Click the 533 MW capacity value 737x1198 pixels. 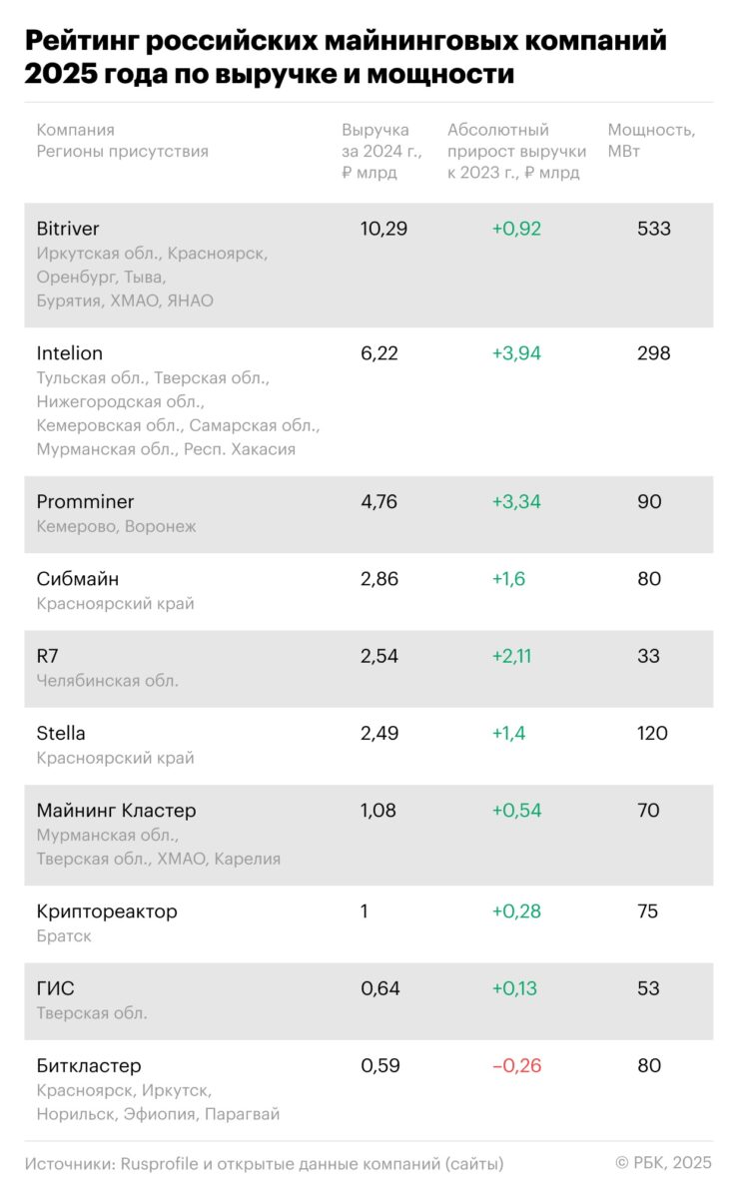(654, 229)
